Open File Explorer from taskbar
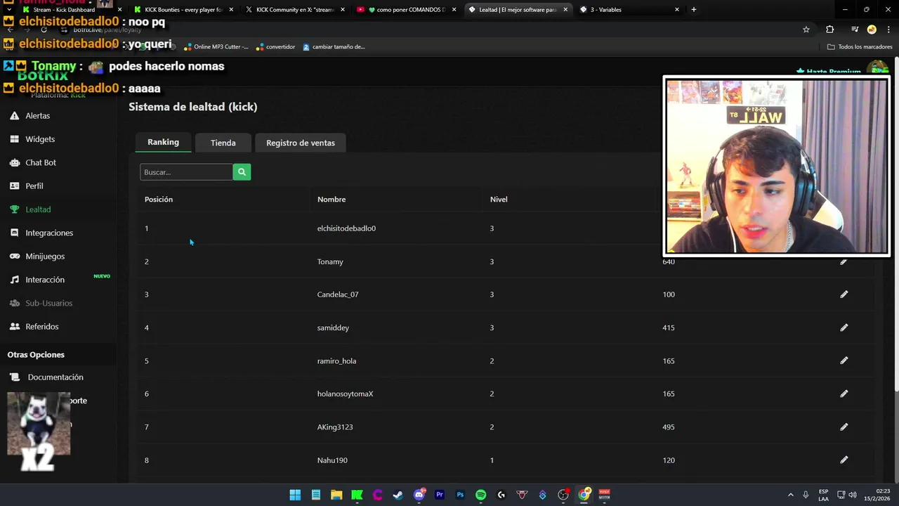This screenshot has width=899, height=506. coord(336,495)
